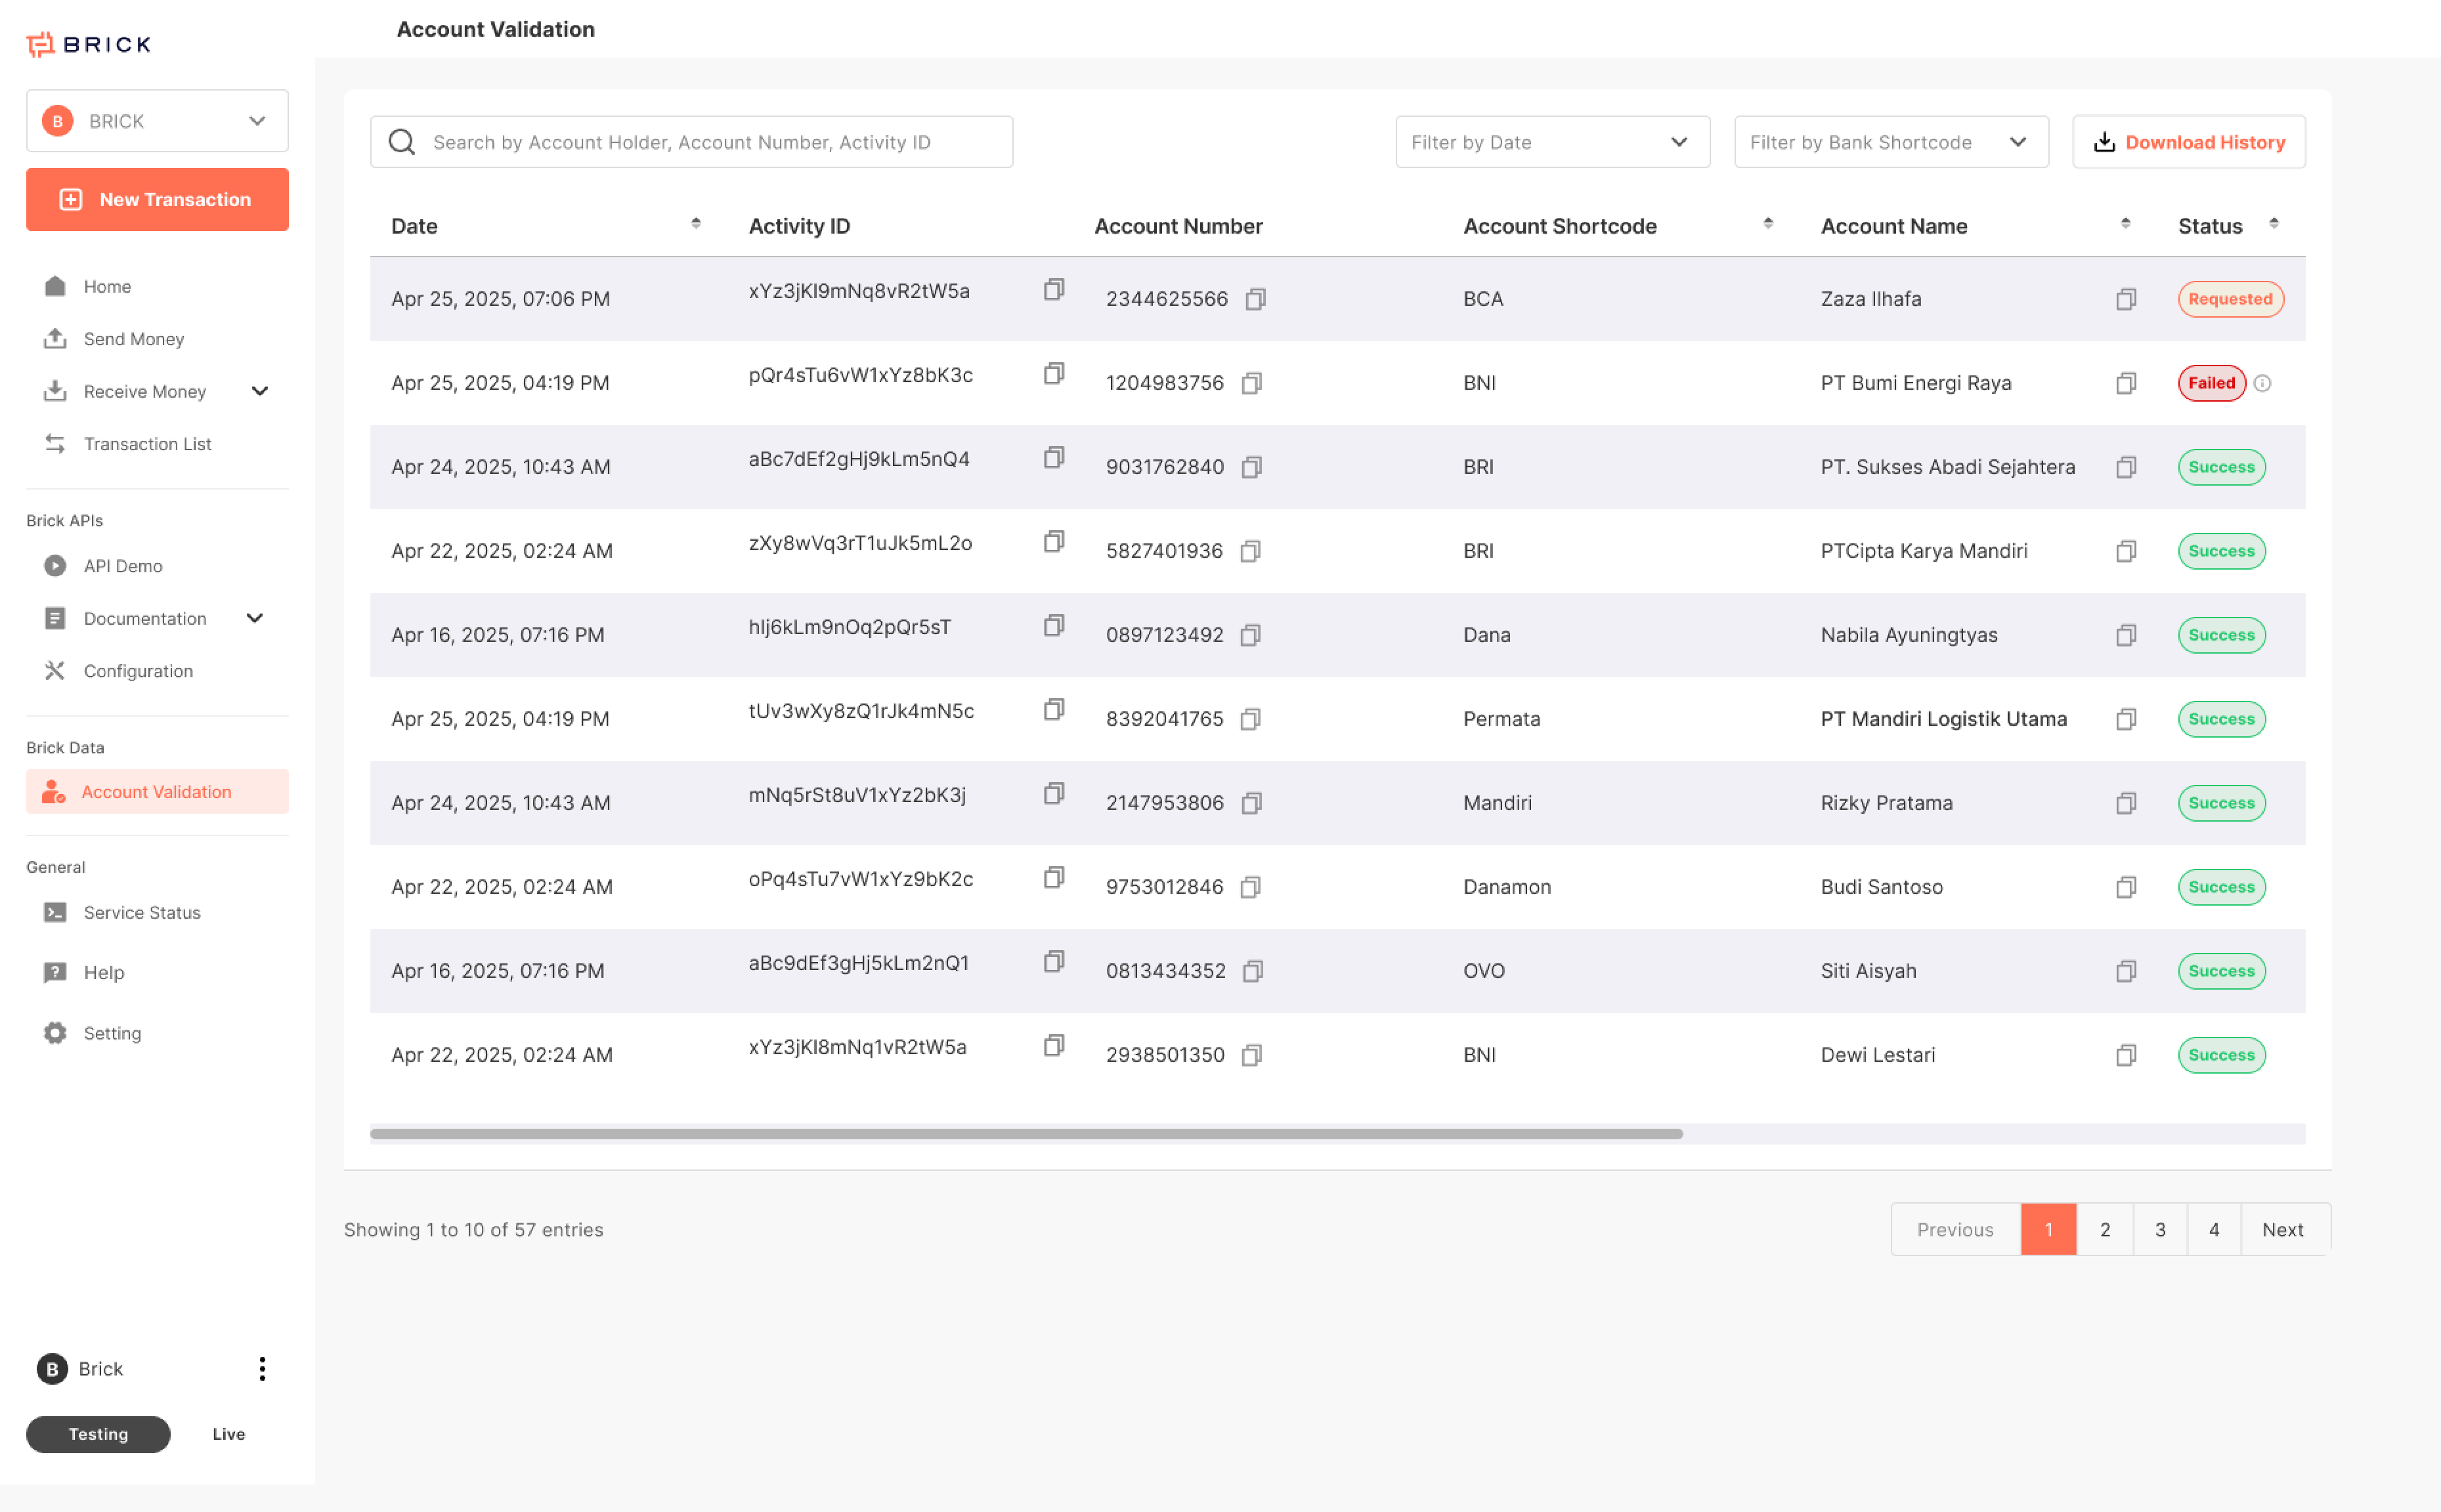Copy activity ID oPq4sTu7vW1xYz9bK2c
Image resolution: width=2441 pixels, height=1512 pixels.
tap(1054, 878)
